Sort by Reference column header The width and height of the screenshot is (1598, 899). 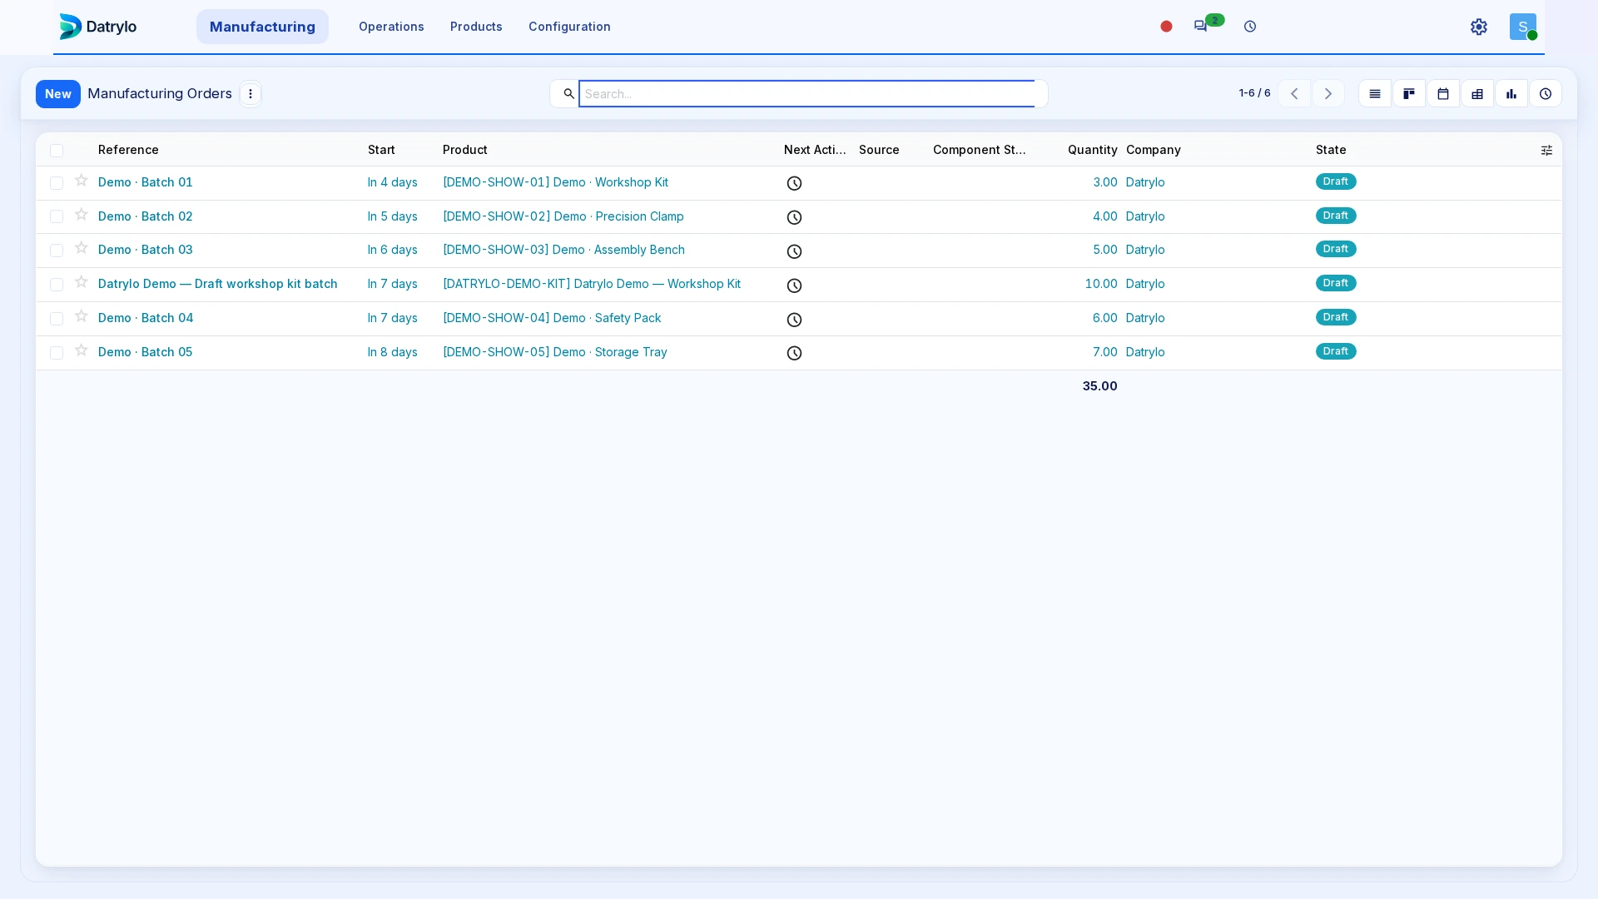128,150
